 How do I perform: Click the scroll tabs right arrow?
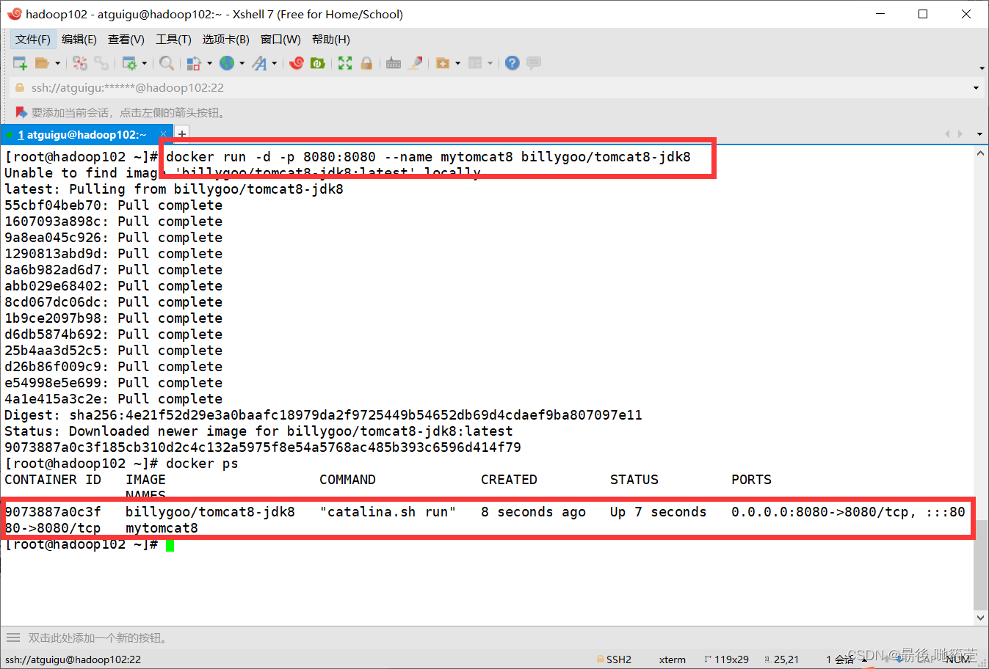(x=960, y=134)
